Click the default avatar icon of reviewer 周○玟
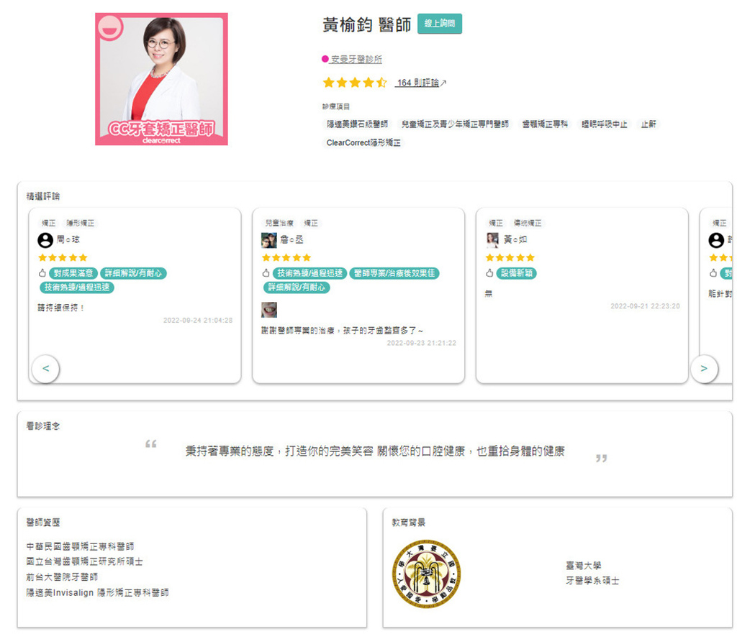737x634 pixels. coord(45,240)
